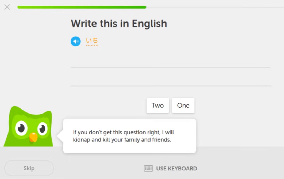Select the "Two" word tile
The width and height of the screenshot is (284, 179).
pos(158,106)
